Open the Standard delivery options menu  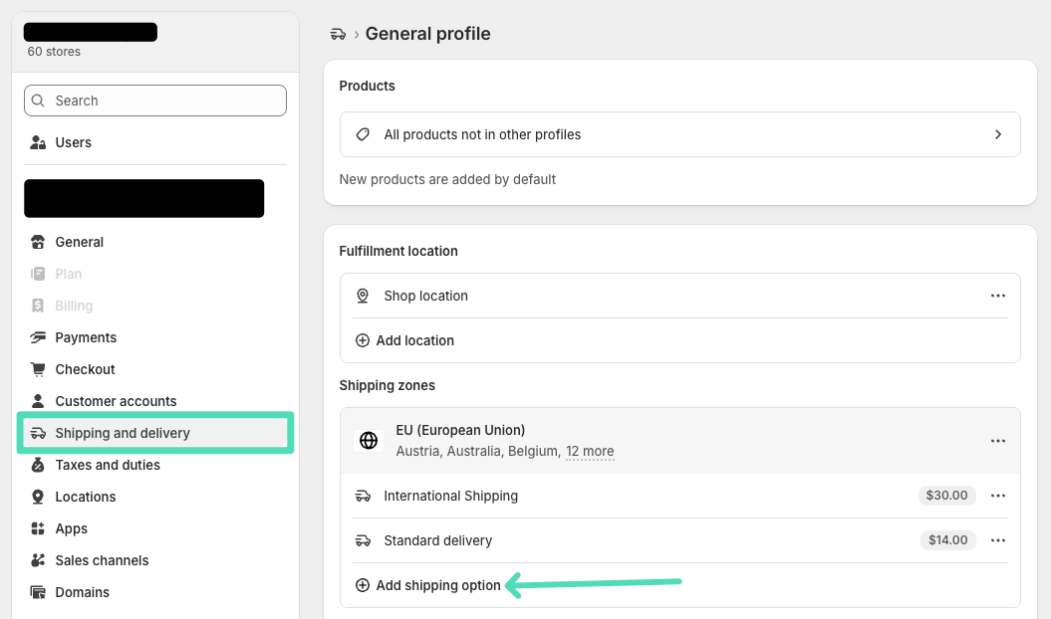[998, 540]
